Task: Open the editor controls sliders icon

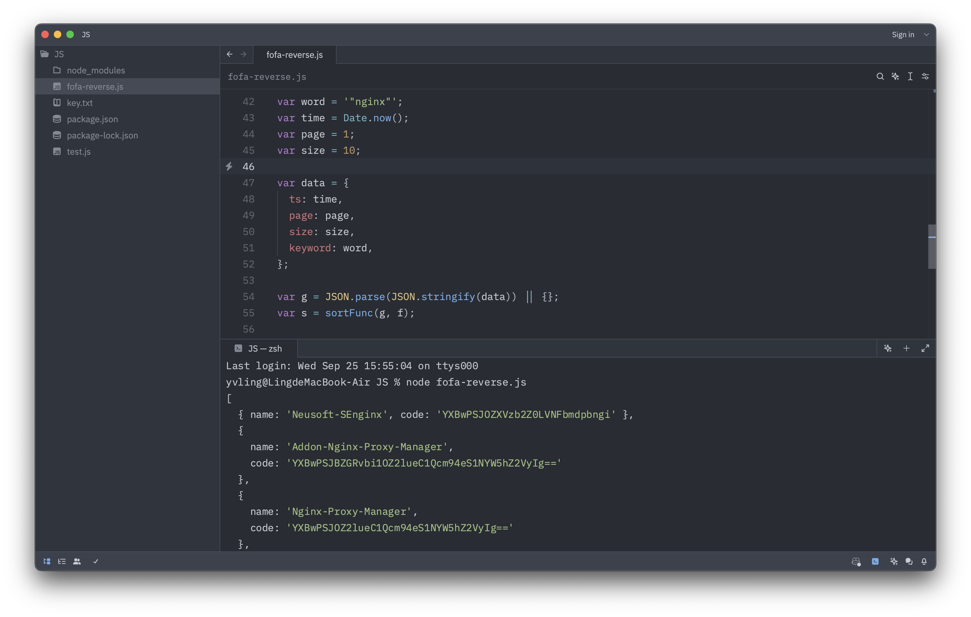Action: [925, 77]
